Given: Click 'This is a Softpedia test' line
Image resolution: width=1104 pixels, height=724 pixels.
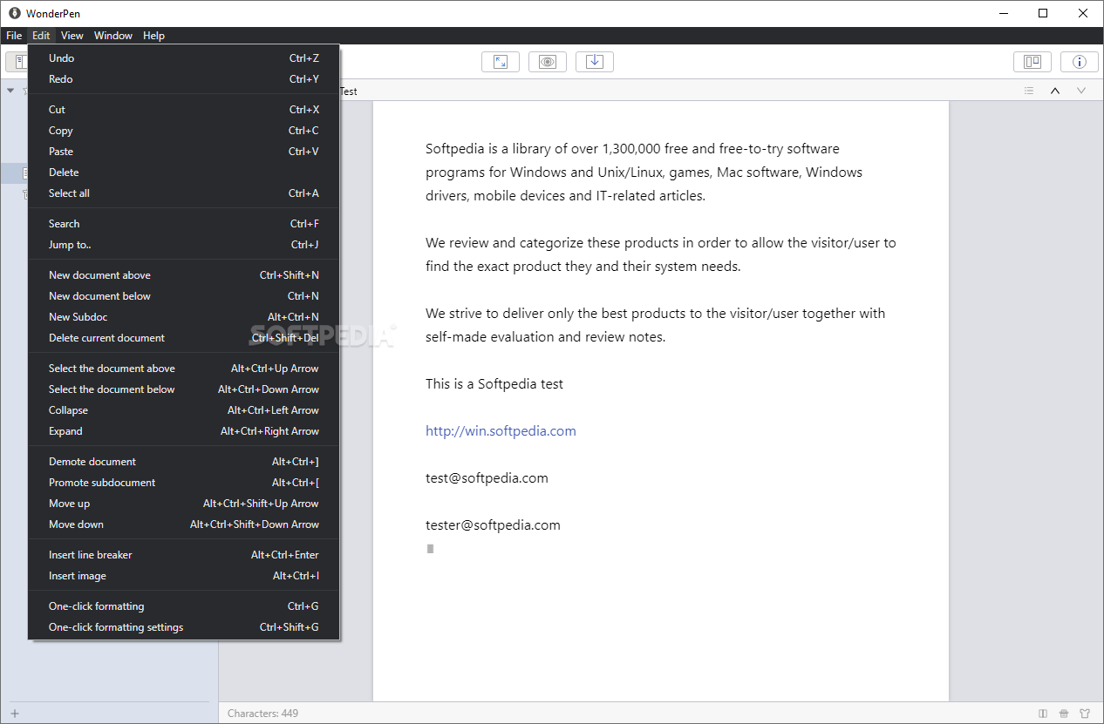Looking at the screenshot, I should [494, 383].
